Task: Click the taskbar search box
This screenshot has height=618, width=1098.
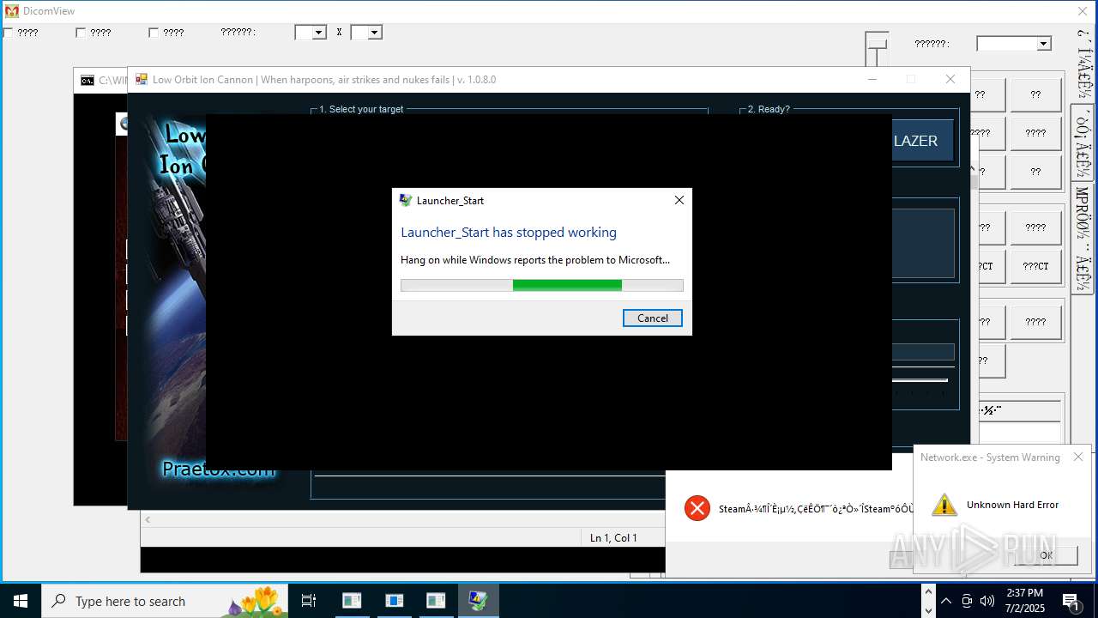Action: click(165, 601)
